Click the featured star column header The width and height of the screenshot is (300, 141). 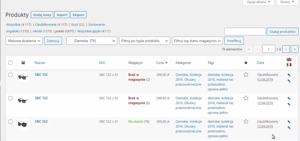click(246, 63)
